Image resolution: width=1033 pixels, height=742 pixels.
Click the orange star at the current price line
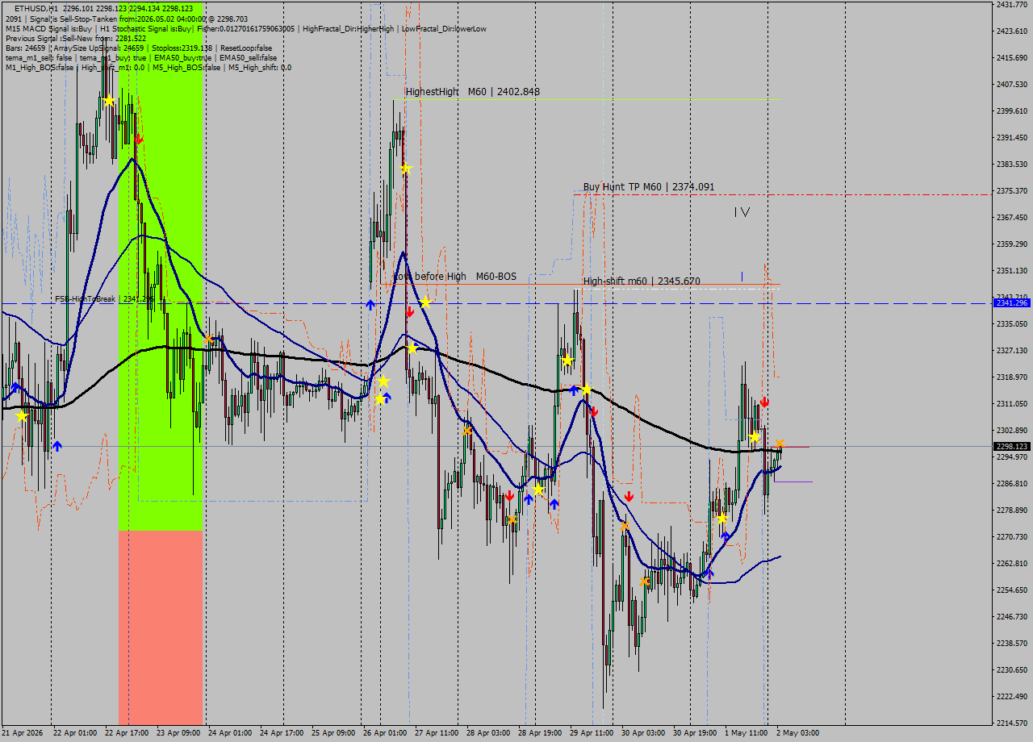(780, 444)
